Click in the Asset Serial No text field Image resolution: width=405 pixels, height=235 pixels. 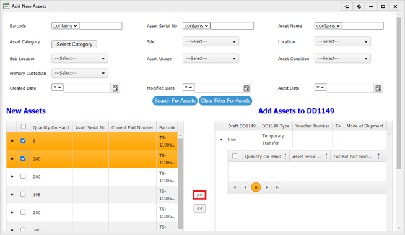[232, 26]
